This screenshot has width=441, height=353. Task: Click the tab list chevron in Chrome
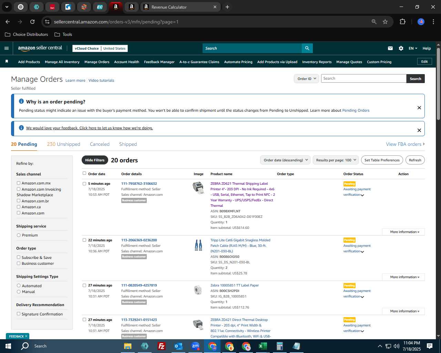pyautogui.click(x=7, y=7)
